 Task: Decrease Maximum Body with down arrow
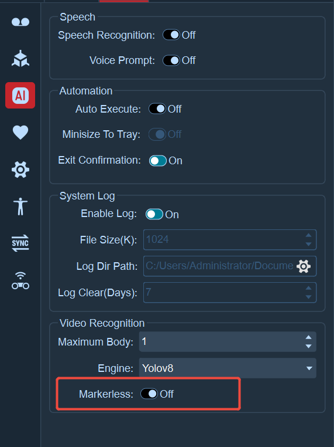click(x=308, y=346)
